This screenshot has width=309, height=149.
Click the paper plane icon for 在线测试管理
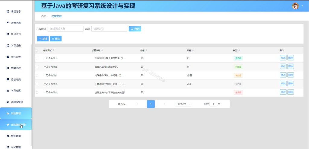[8, 125]
